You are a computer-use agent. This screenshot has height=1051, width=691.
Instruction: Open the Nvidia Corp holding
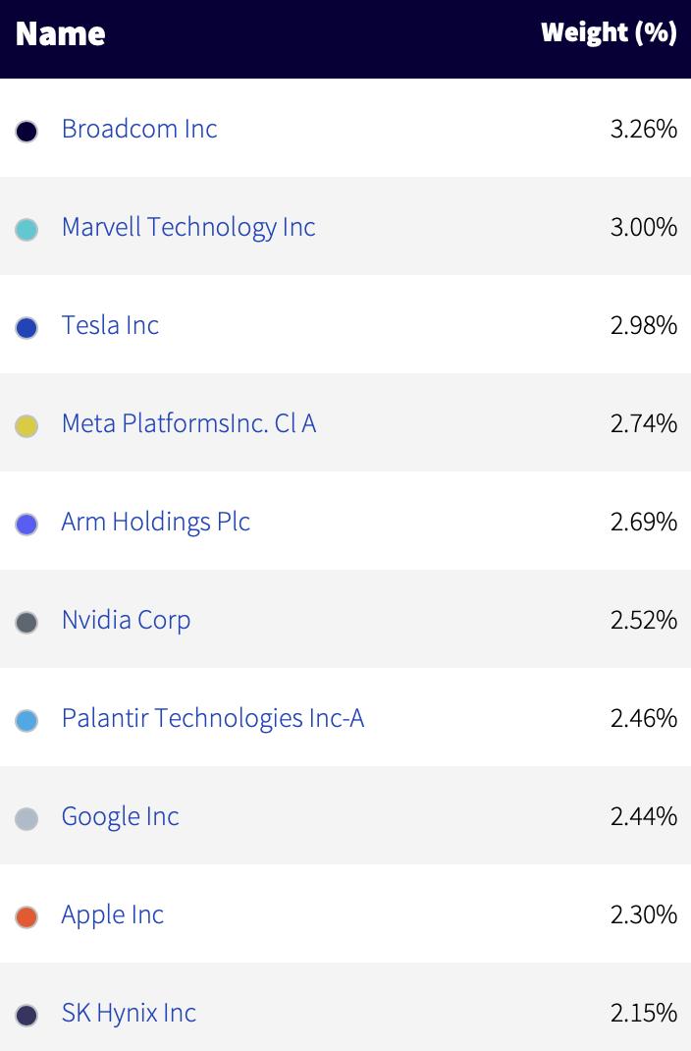click(126, 620)
